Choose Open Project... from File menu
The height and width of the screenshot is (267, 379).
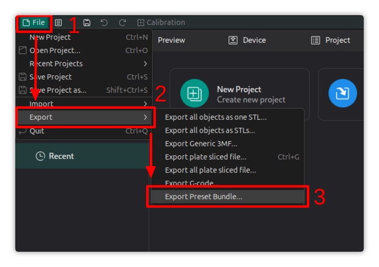(84, 51)
